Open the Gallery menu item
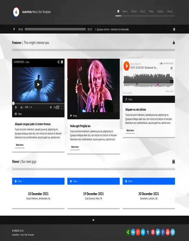Screen dimensions: 189x241 160,11
